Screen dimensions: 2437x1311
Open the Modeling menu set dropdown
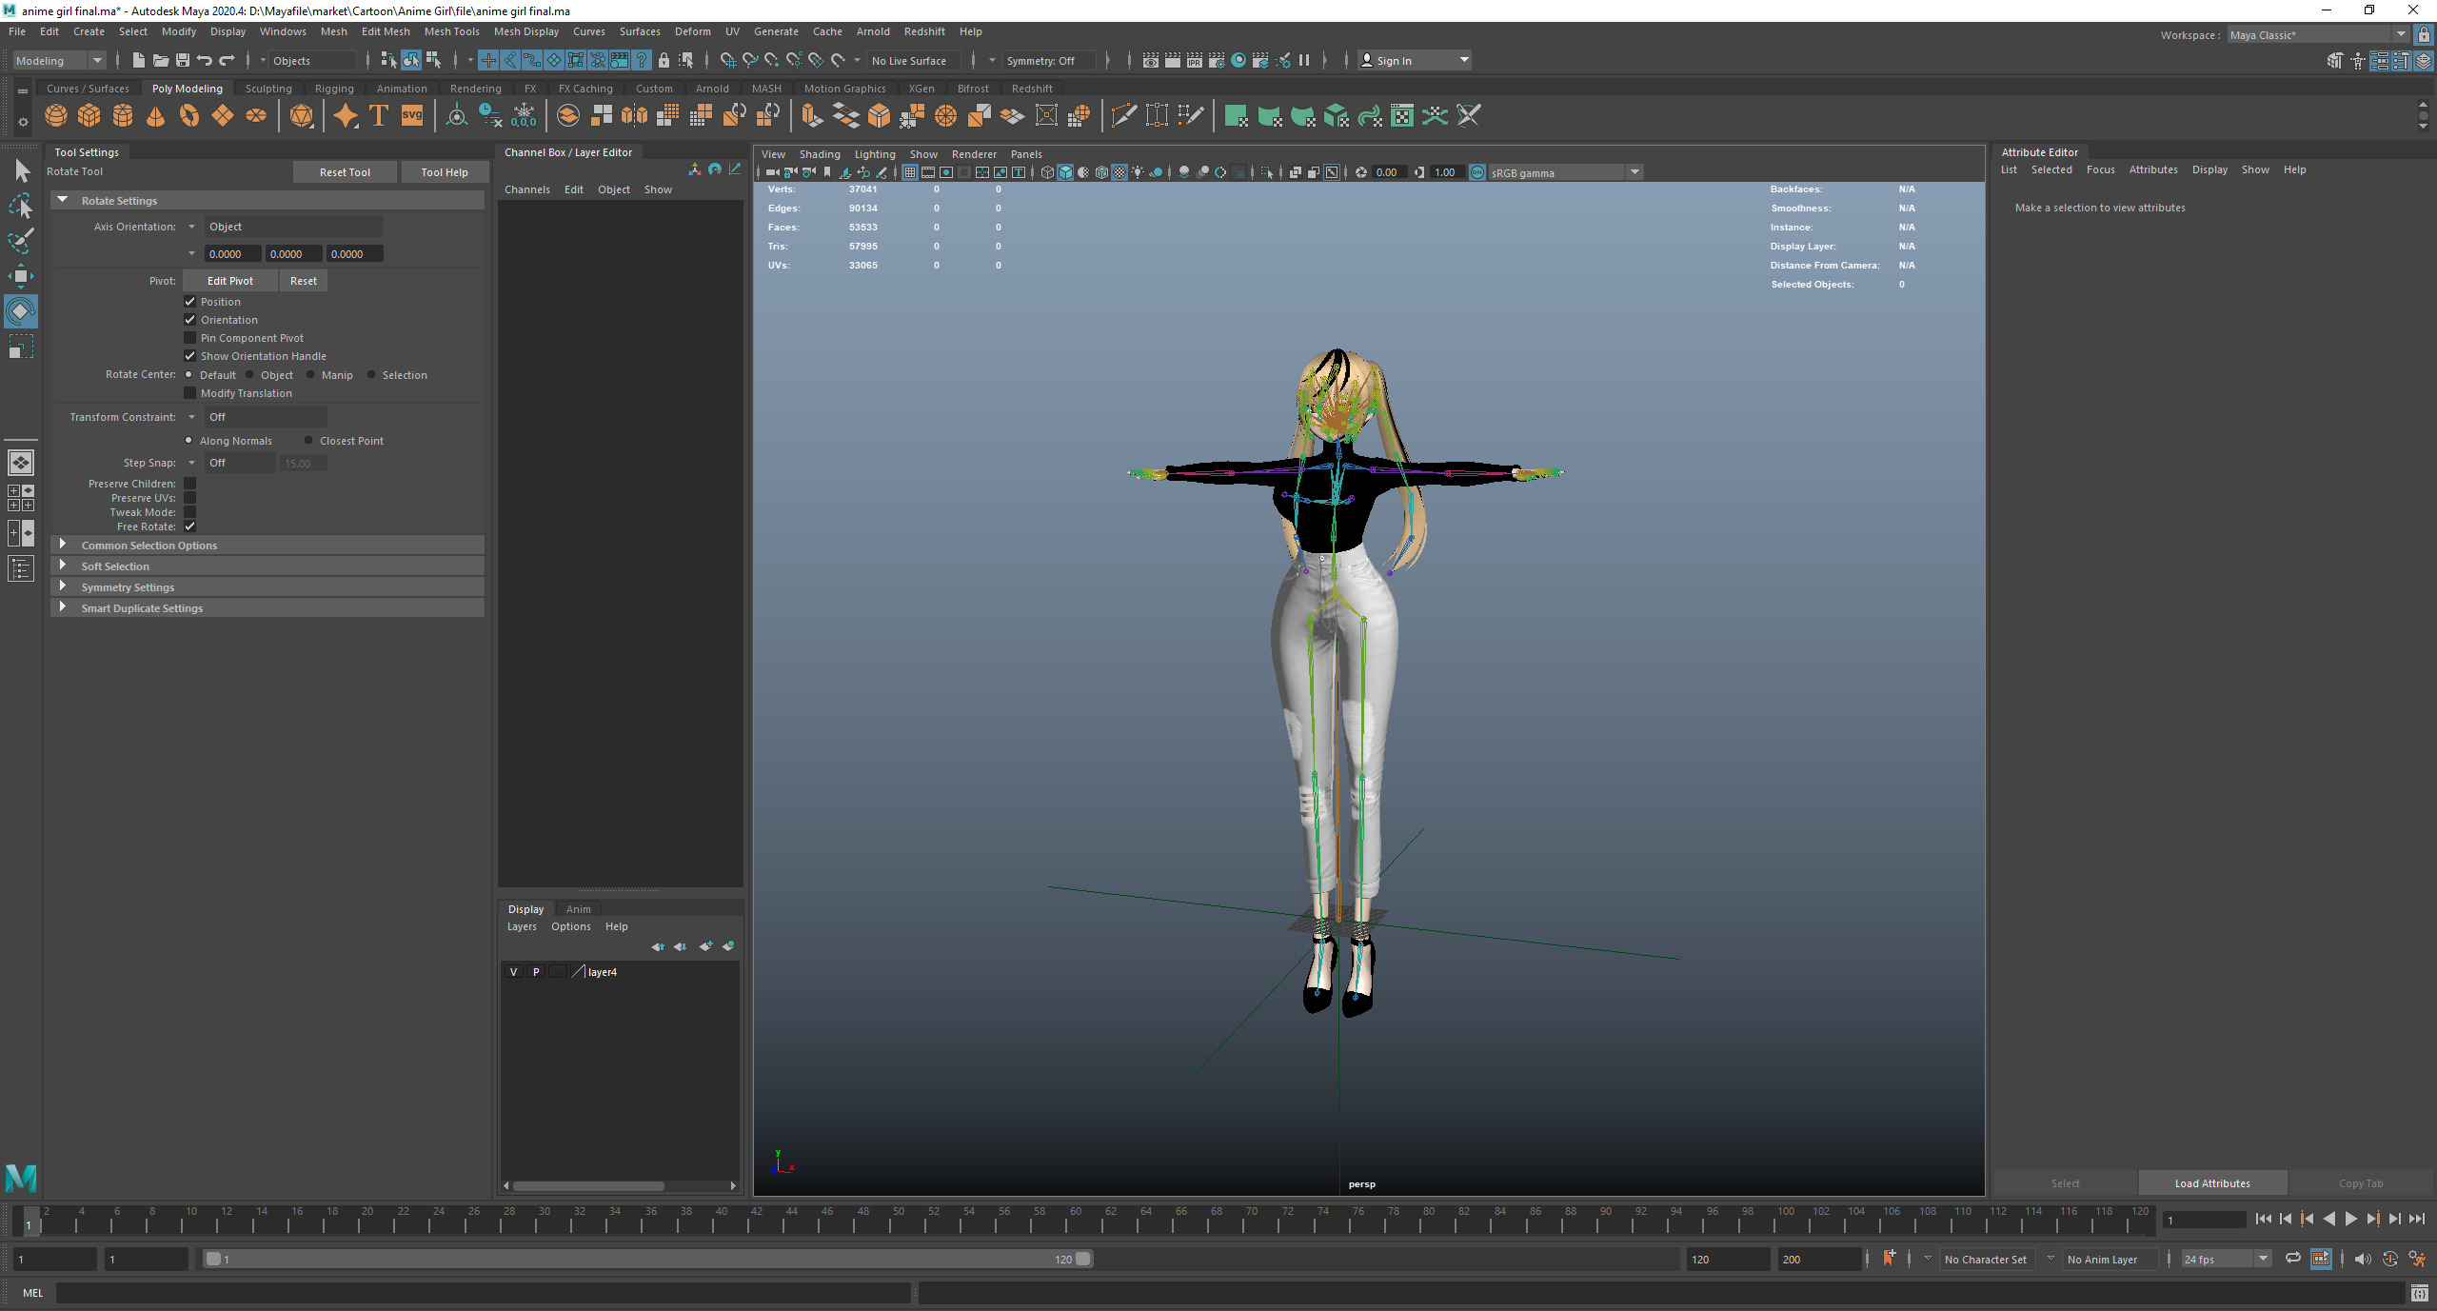59,61
